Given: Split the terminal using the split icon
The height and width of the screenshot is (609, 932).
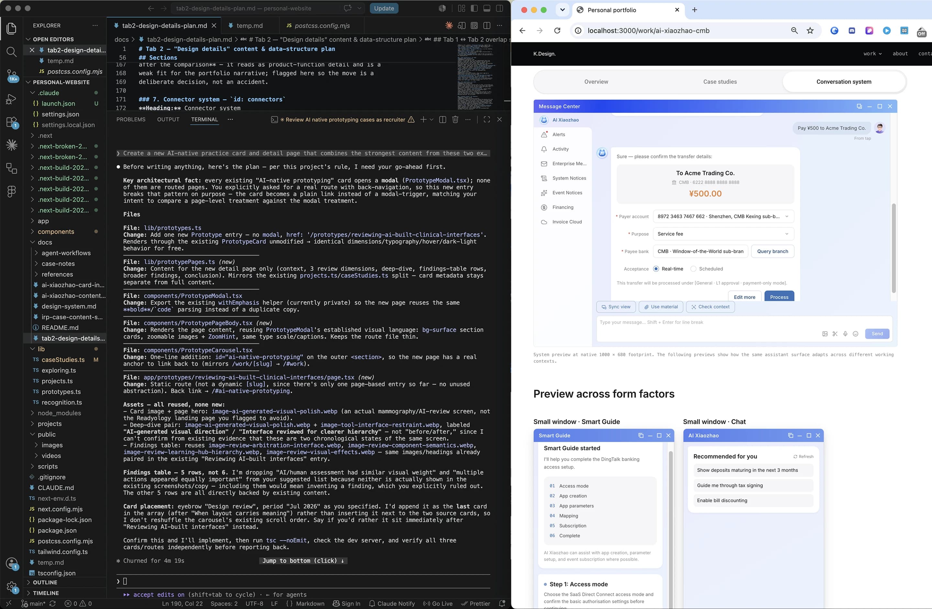Looking at the screenshot, I should point(442,119).
